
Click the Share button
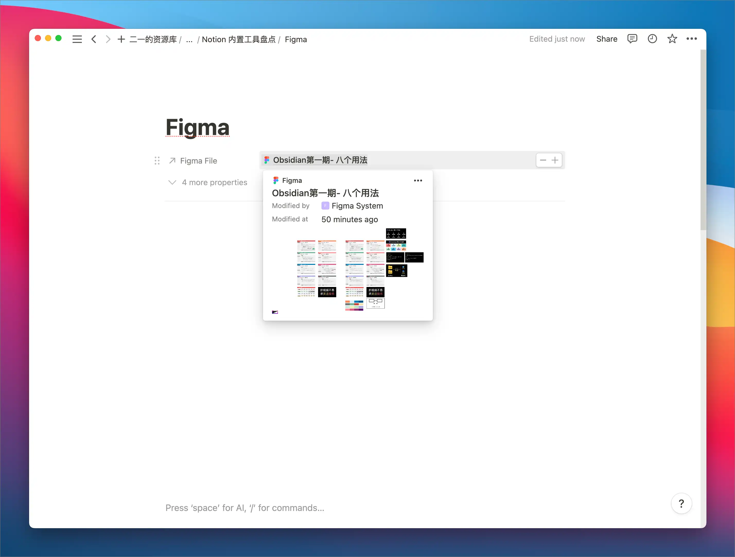tap(607, 39)
